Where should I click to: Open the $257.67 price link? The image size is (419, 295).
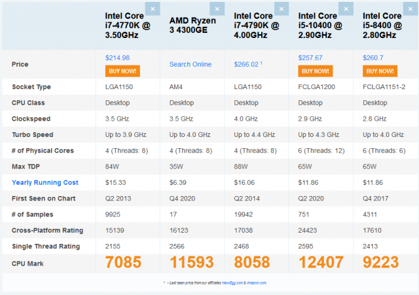pyautogui.click(x=310, y=58)
